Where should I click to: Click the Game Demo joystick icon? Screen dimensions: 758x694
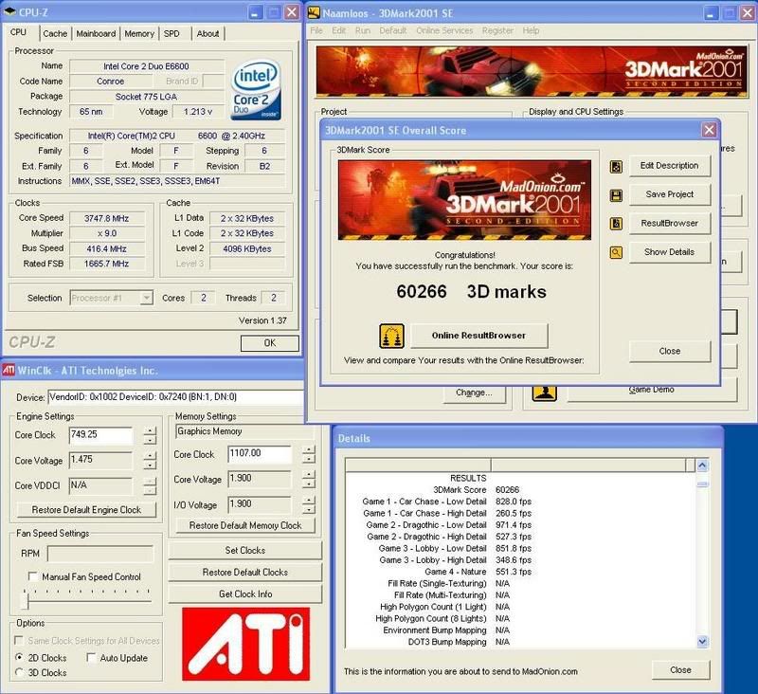pos(544,393)
